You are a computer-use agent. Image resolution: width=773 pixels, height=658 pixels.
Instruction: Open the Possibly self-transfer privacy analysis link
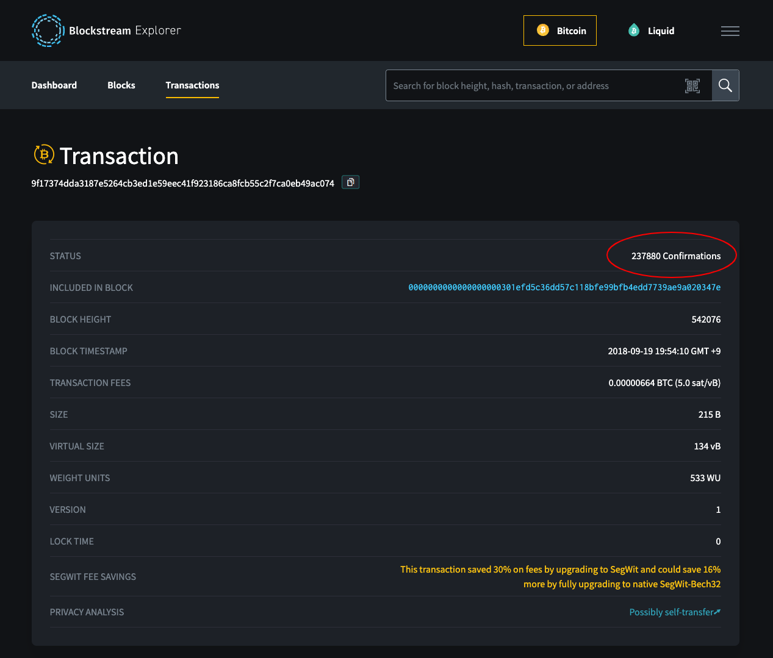(670, 612)
